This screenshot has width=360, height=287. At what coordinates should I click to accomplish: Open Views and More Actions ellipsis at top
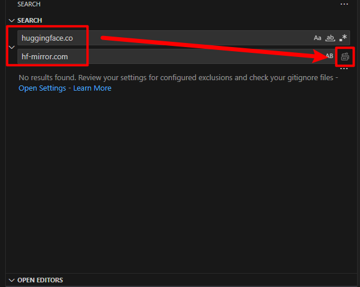point(344,4)
